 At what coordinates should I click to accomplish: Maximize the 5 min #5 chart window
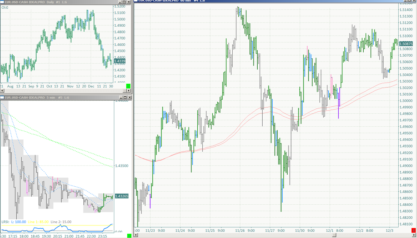coord(125,98)
